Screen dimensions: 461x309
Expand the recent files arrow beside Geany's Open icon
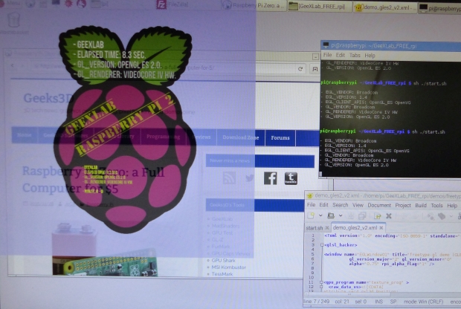[341, 215]
